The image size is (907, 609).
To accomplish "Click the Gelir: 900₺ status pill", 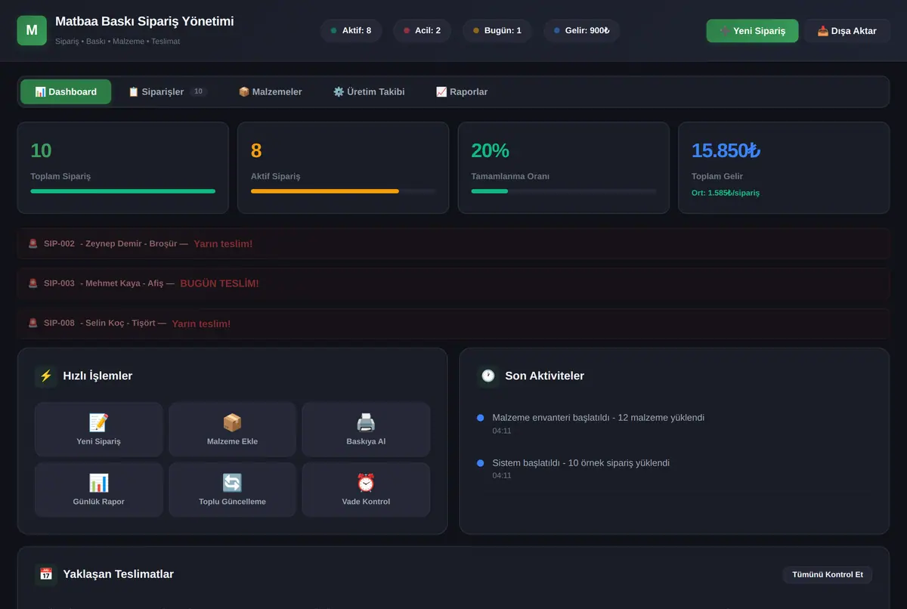I will click(x=581, y=31).
